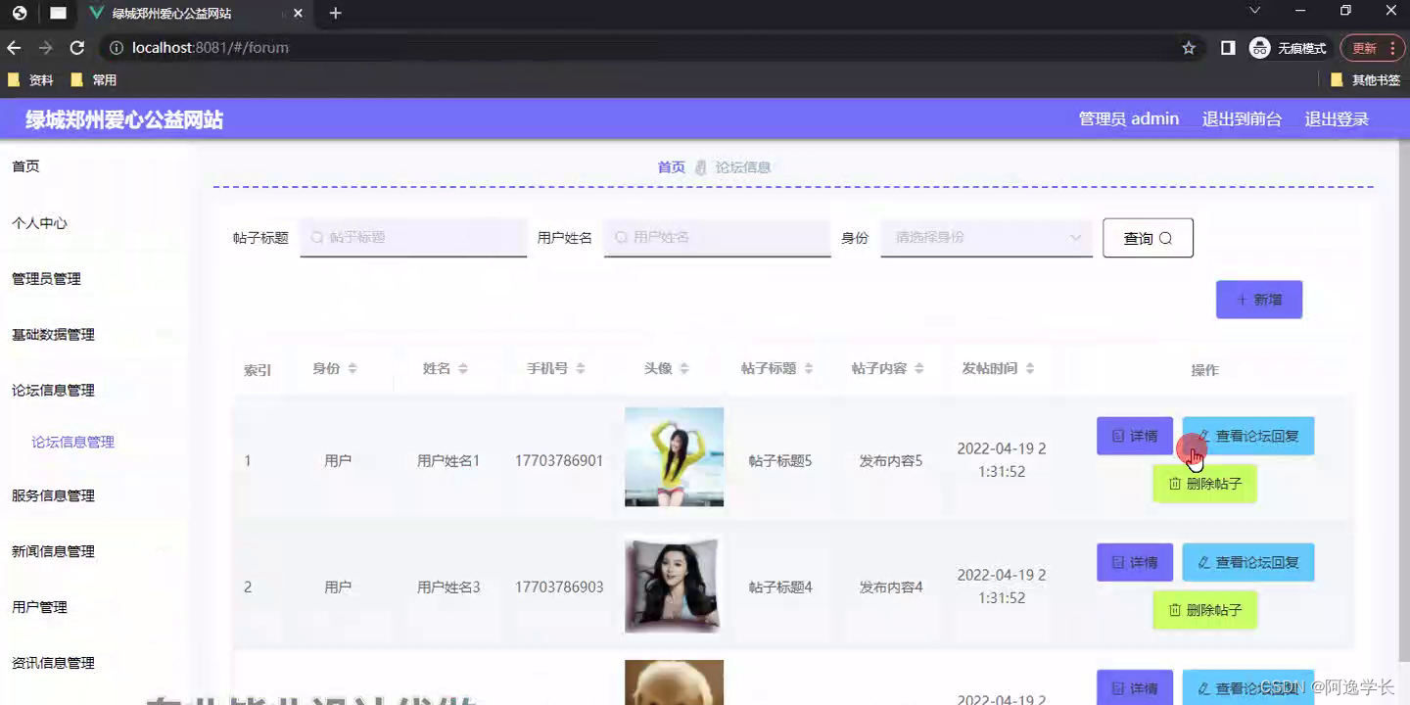Viewport: 1410px width, 705px height.
Task: Click 查看论坛回复 for 帖子标题5 row
Action: (x=1248, y=436)
